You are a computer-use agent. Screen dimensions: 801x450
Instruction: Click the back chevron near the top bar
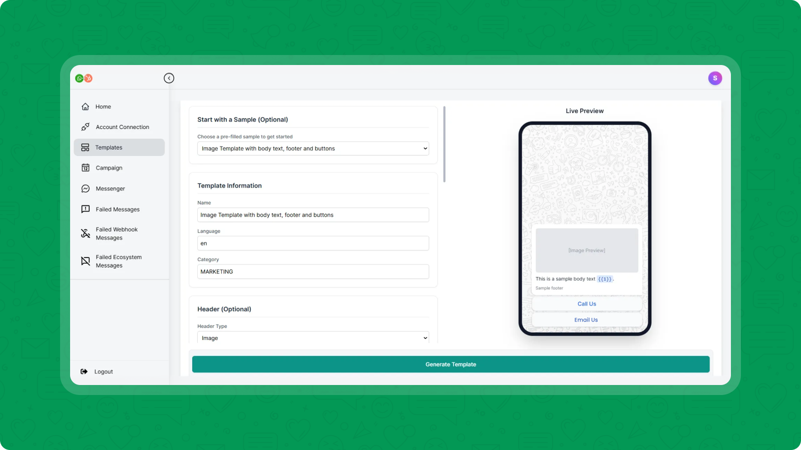click(169, 78)
